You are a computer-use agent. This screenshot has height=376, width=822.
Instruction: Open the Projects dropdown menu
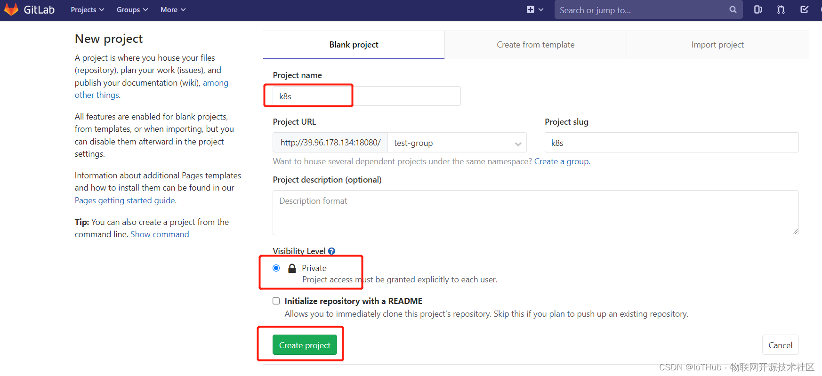[88, 10]
